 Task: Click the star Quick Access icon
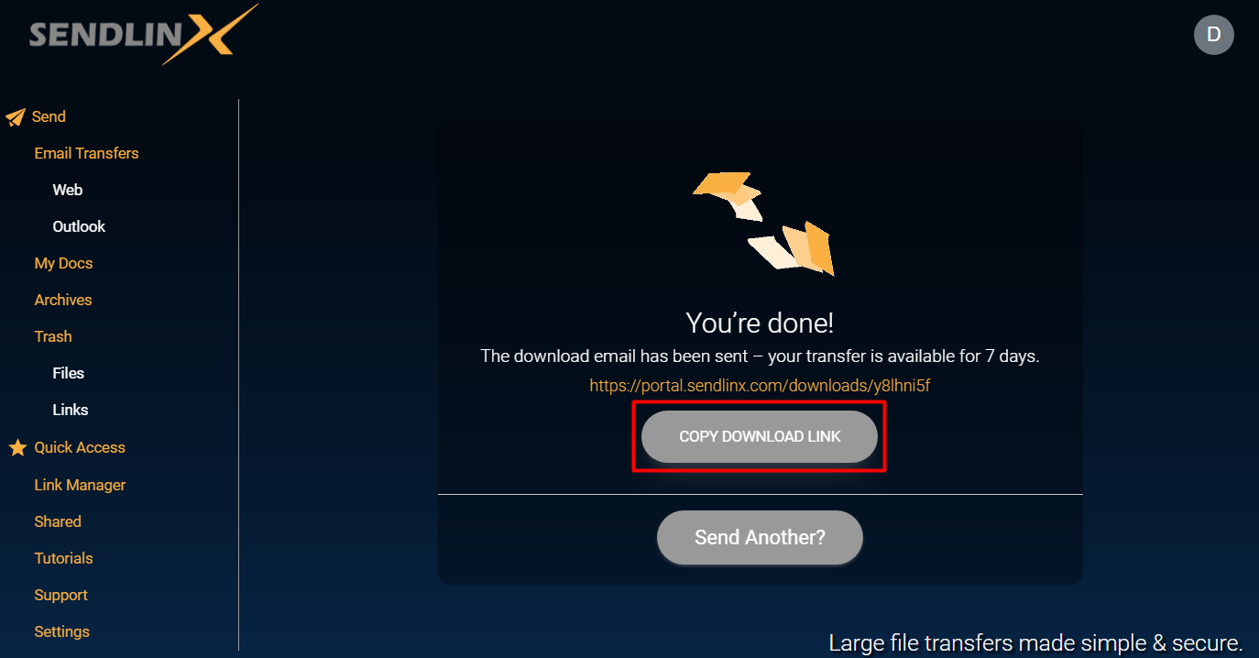[16, 448]
